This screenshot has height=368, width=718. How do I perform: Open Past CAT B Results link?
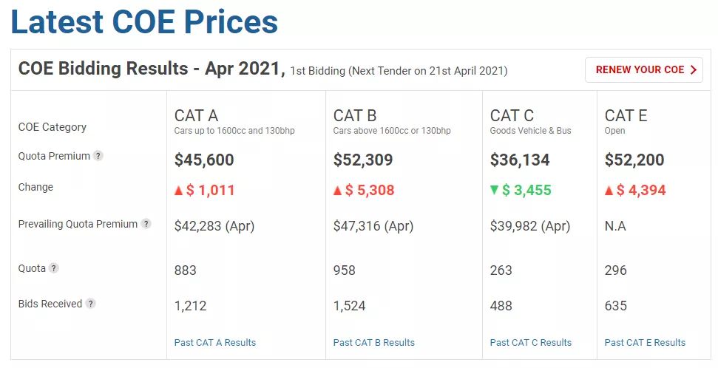pyautogui.click(x=374, y=343)
